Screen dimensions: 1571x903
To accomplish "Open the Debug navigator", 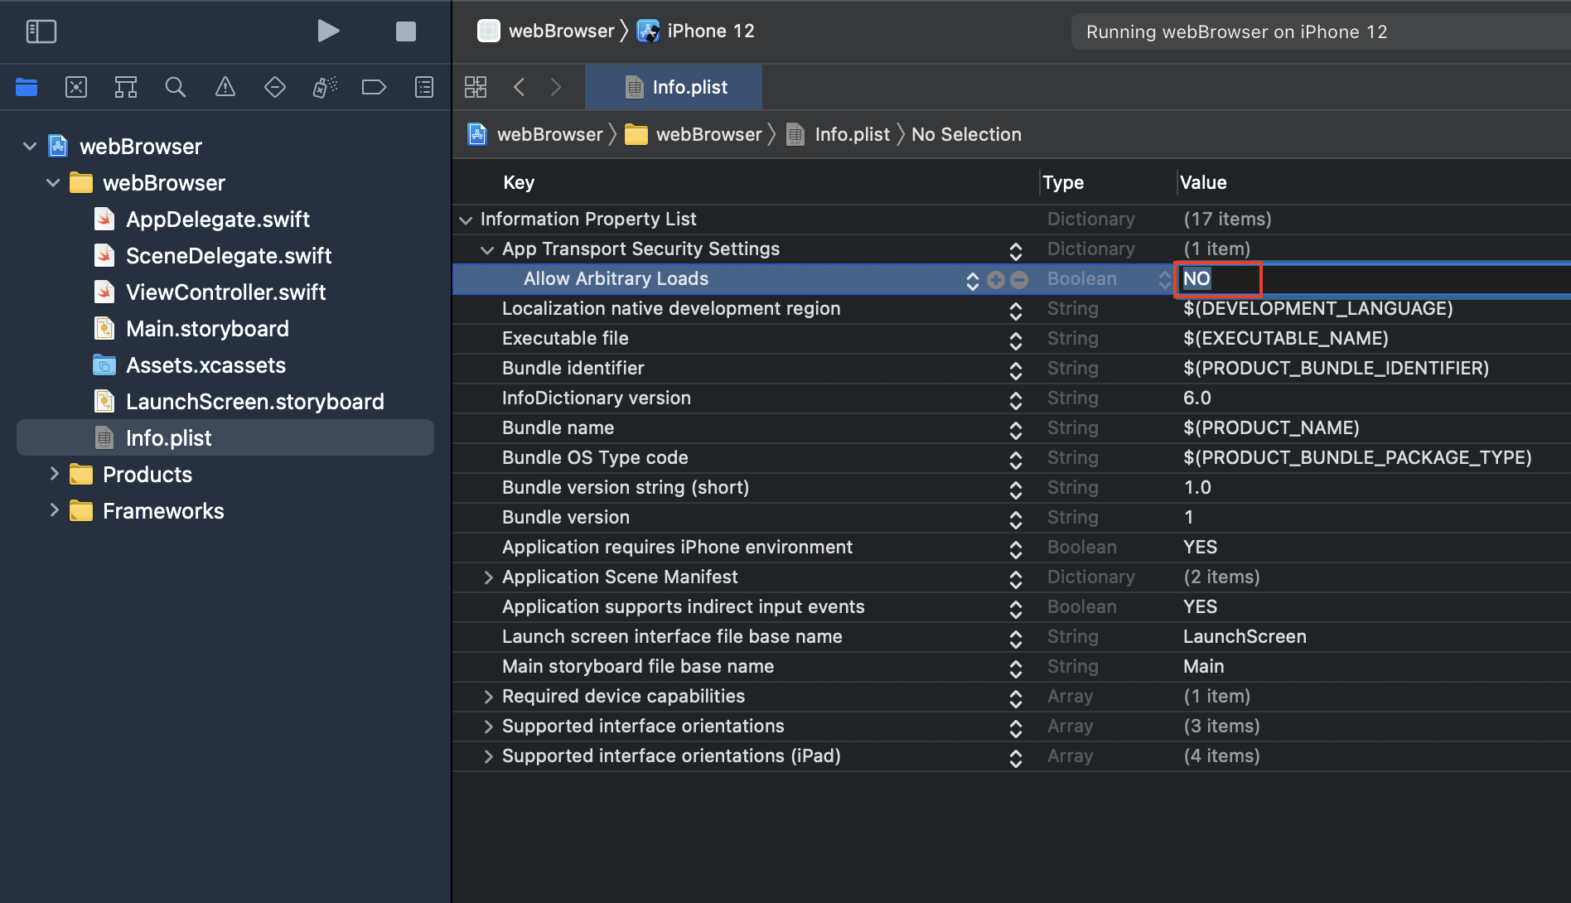I will (x=325, y=87).
